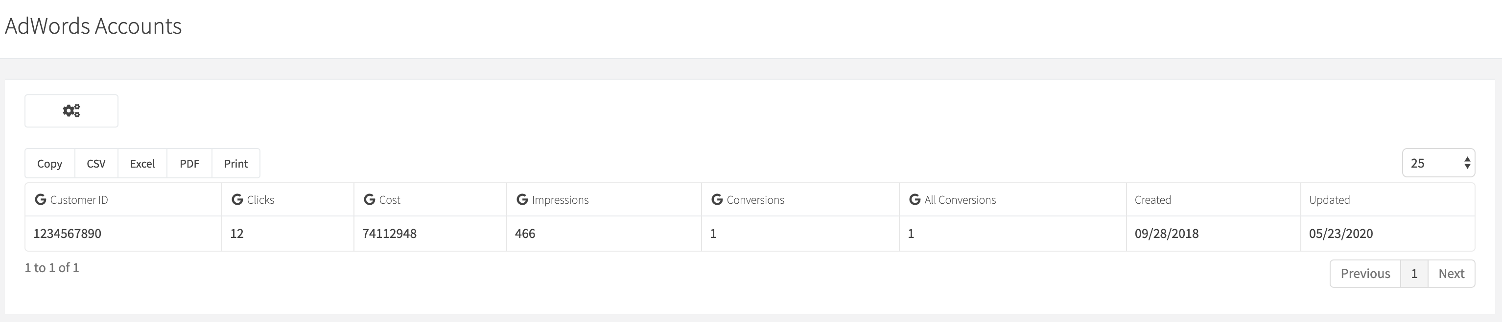Go to Previous page
The height and width of the screenshot is (322, 1502).
pyautogui.click(x=1365, y=274)
